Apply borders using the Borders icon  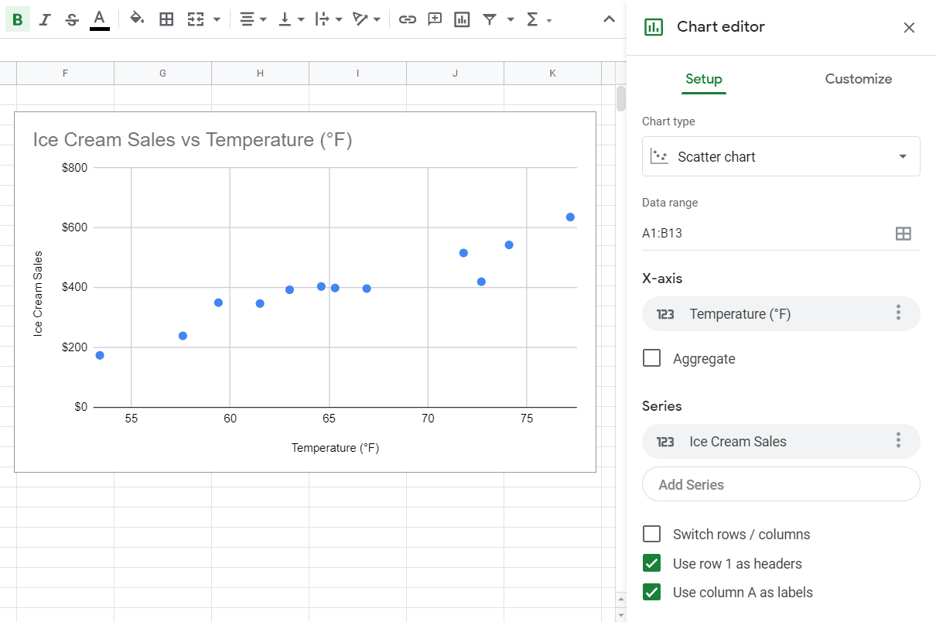pos(166,19)
